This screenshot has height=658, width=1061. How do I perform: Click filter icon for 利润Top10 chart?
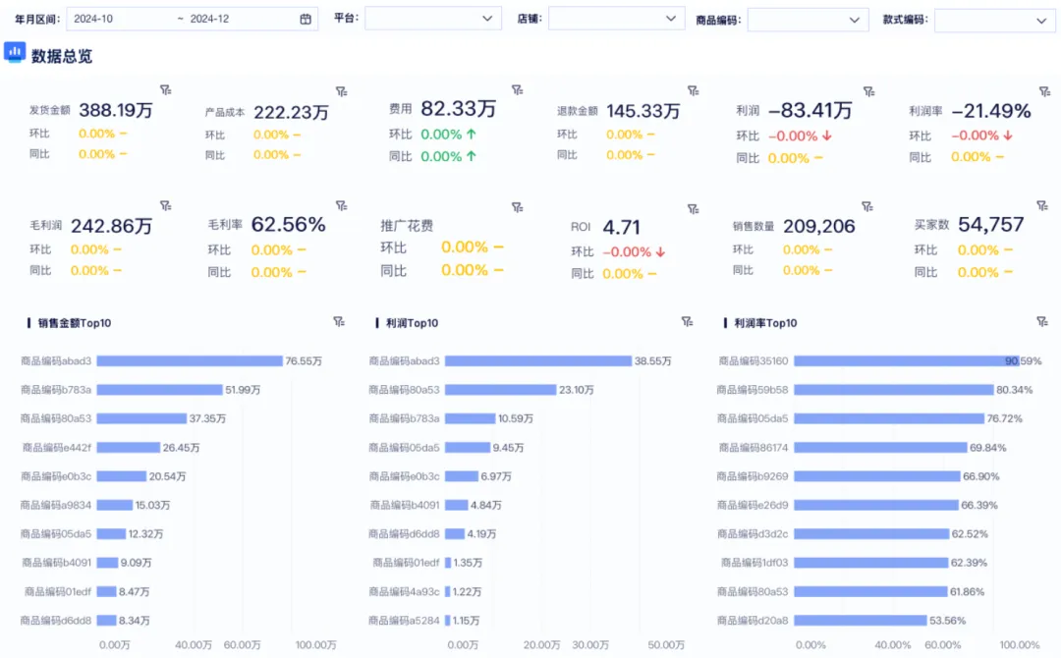688,321
